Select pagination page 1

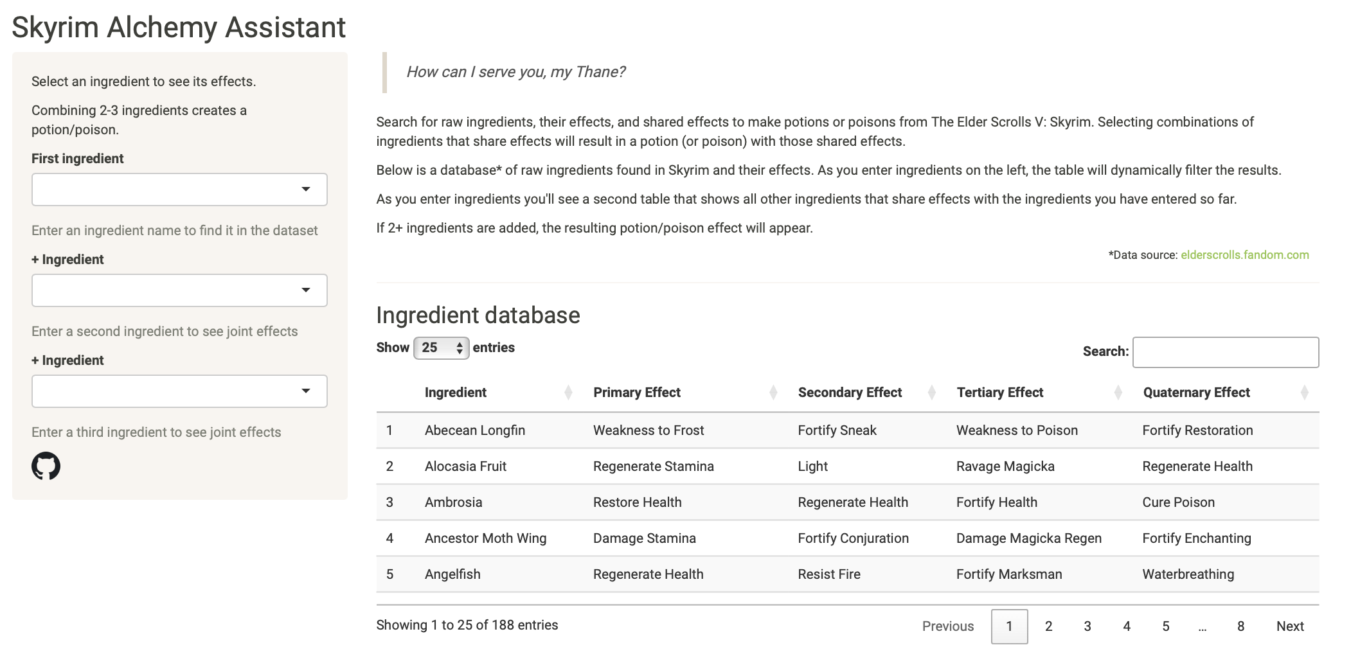[1009, 626]
